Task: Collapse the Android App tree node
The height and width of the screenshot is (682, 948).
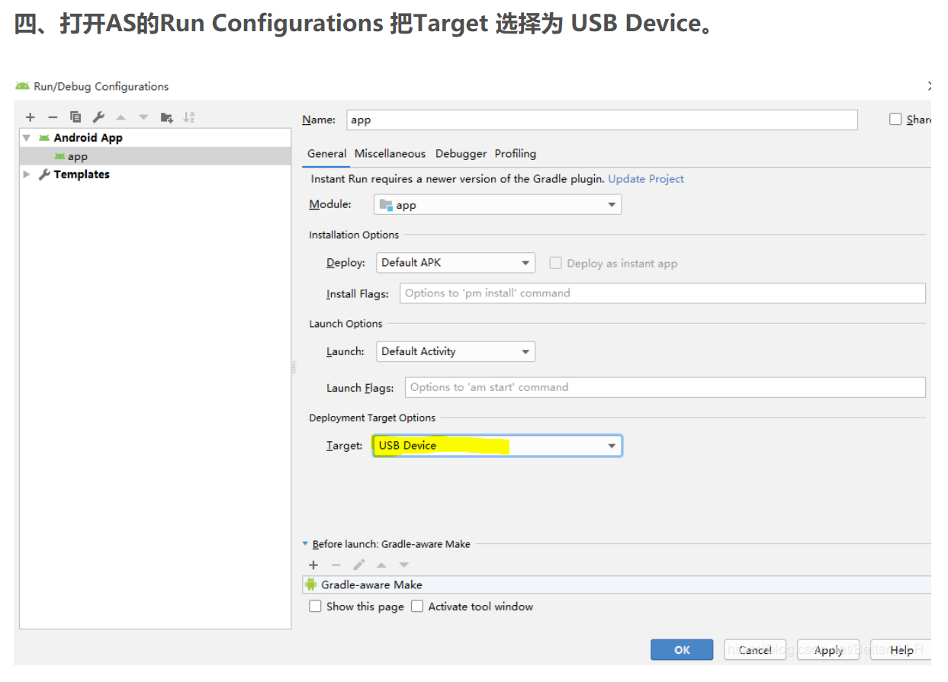Action: point(27,138)
